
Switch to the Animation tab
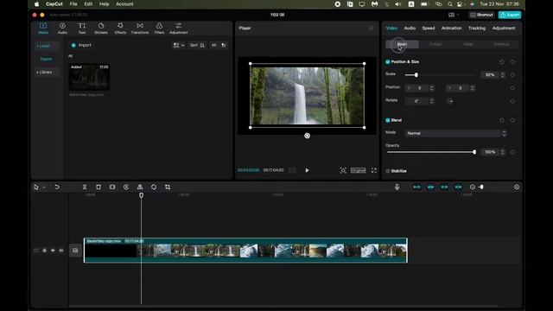click(x=451, y=29)
